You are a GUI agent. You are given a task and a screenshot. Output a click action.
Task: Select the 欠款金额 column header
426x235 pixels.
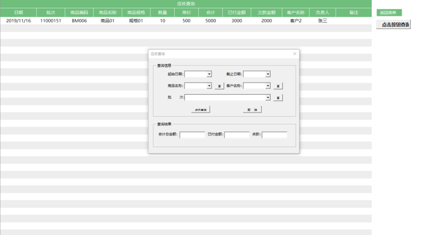pos(267,13)
